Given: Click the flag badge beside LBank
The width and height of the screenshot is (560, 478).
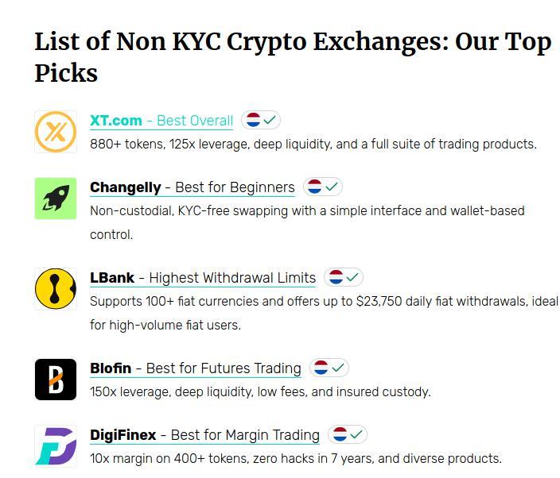Looking at the screenshot, I should pos(344,277).
